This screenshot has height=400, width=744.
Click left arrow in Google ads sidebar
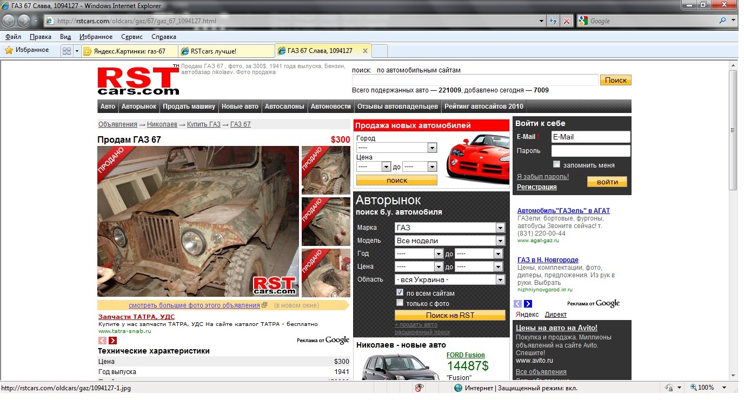click(518, 304)
